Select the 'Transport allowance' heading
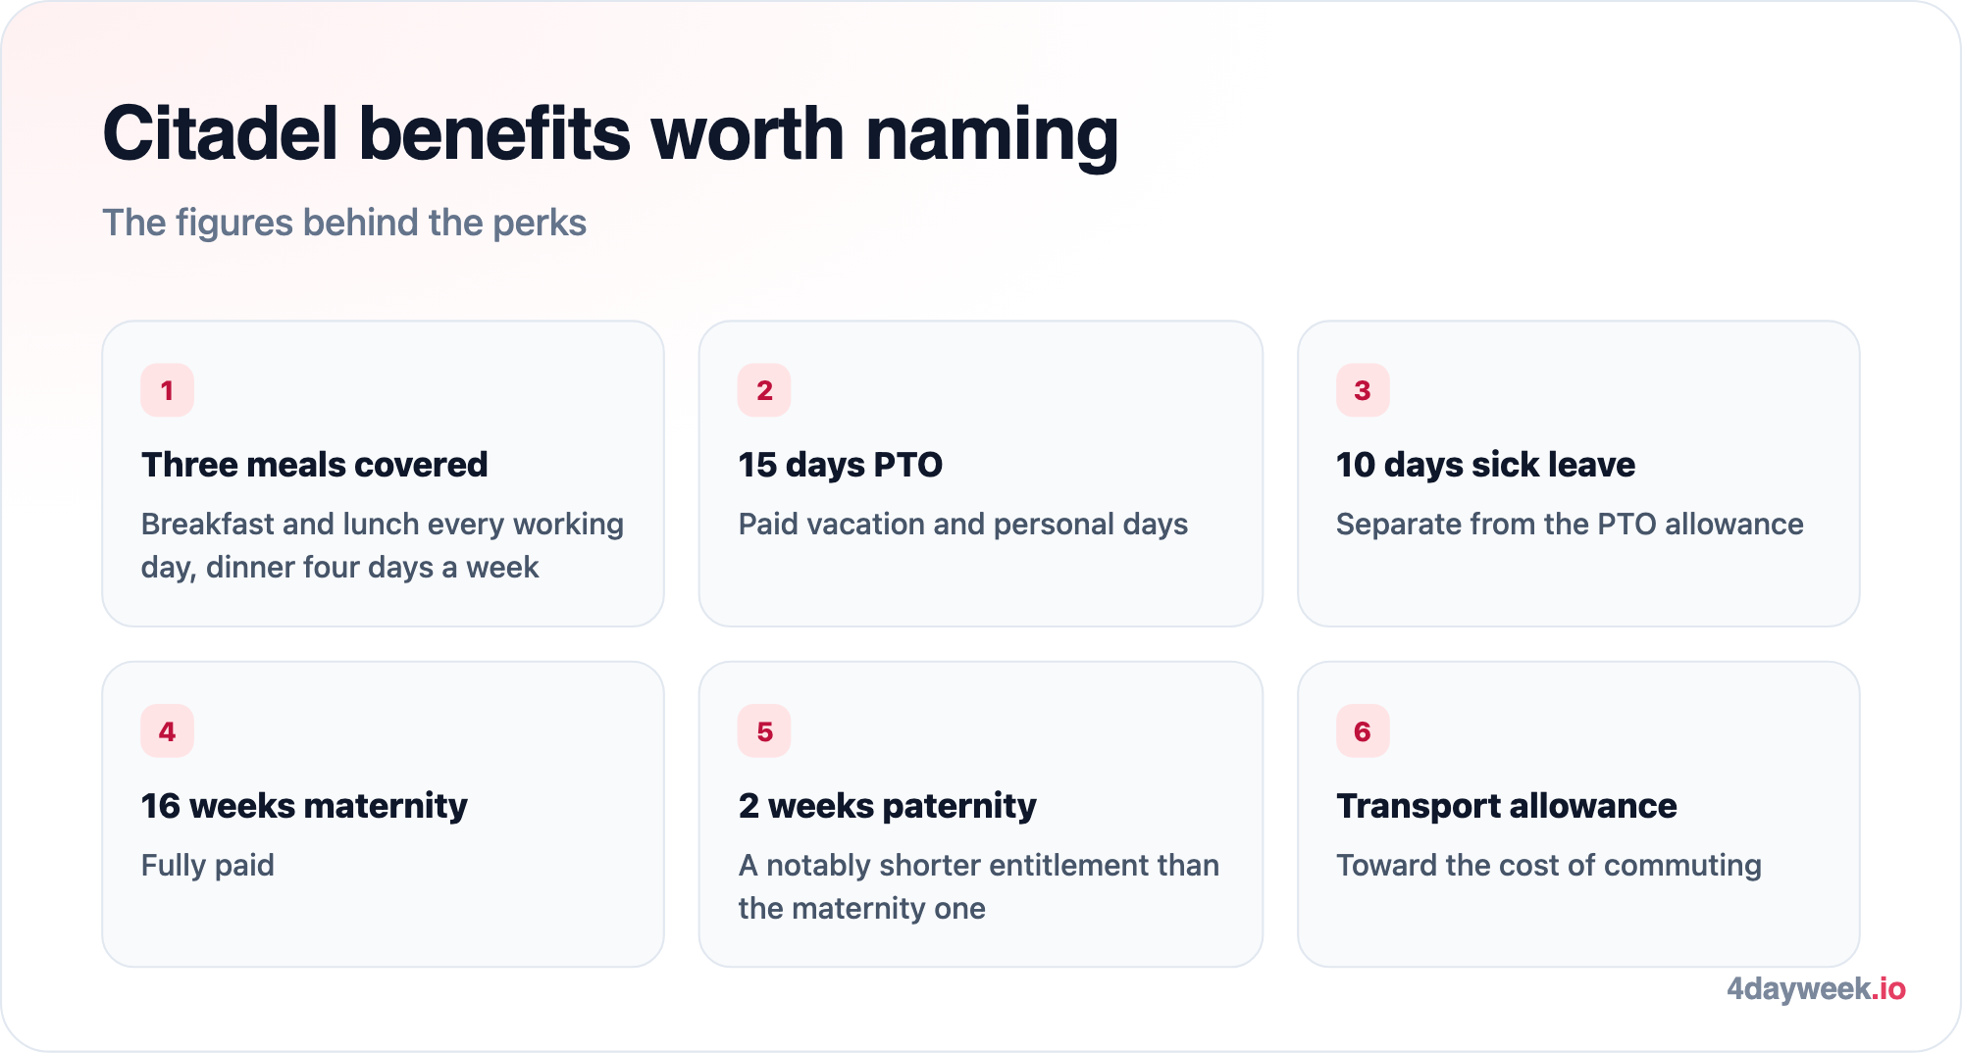 pos(1506,806)
